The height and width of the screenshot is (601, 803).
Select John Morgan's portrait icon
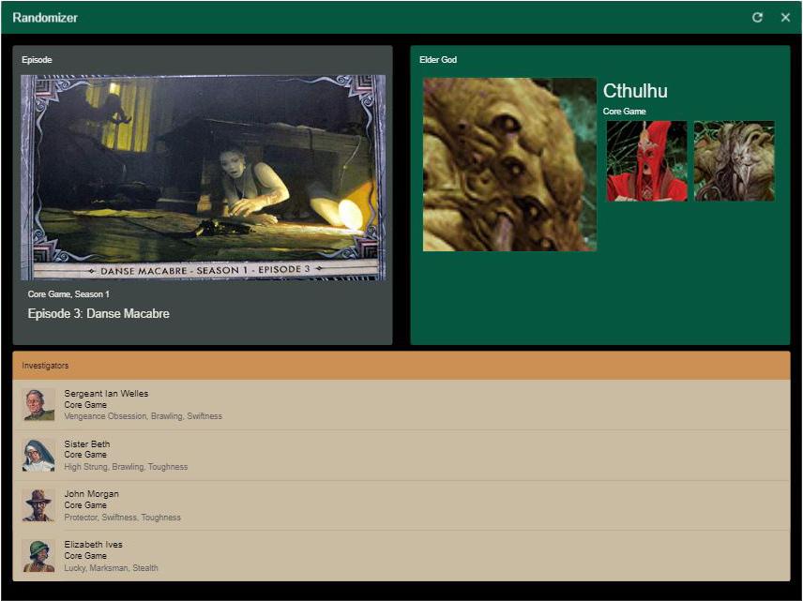(38, 505)
